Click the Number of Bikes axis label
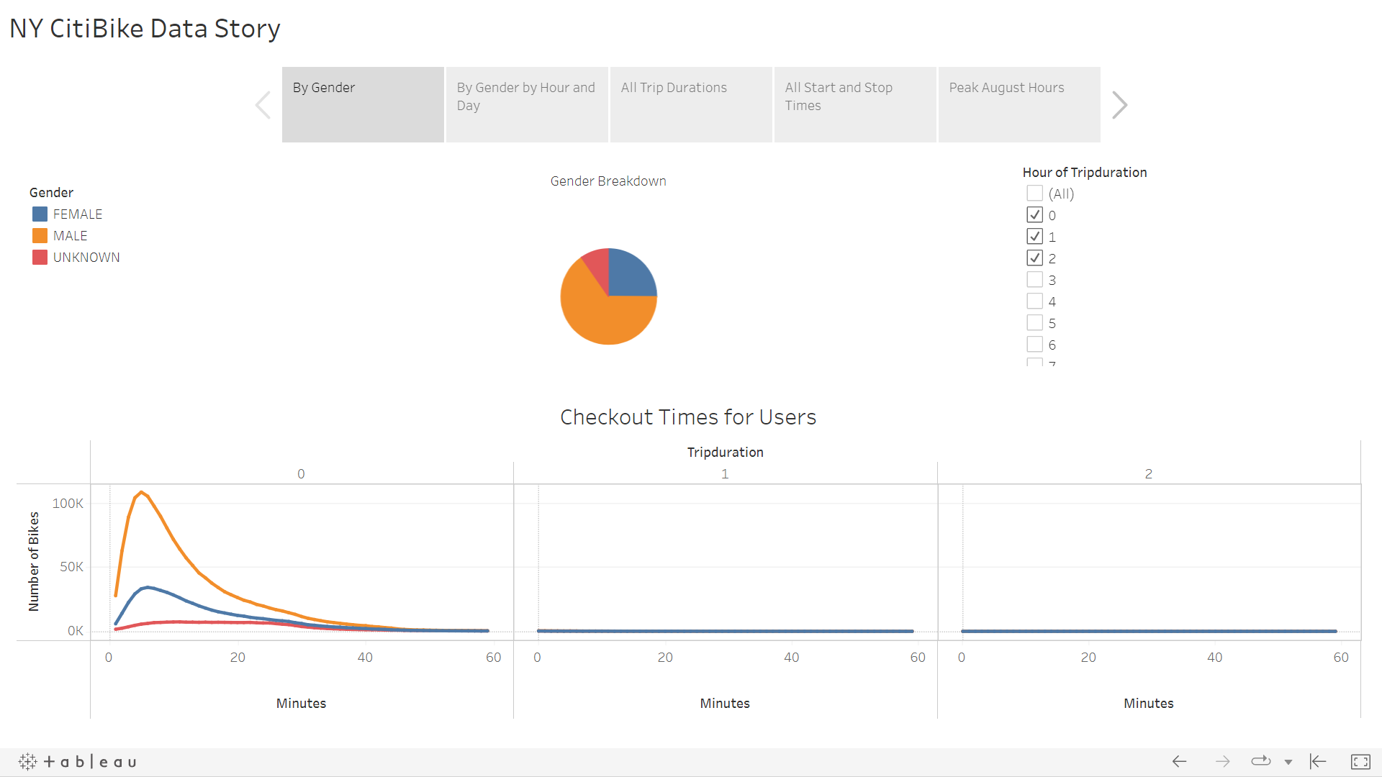The width and height of the screenshot is (1382, 777). (x=33, y=562)
